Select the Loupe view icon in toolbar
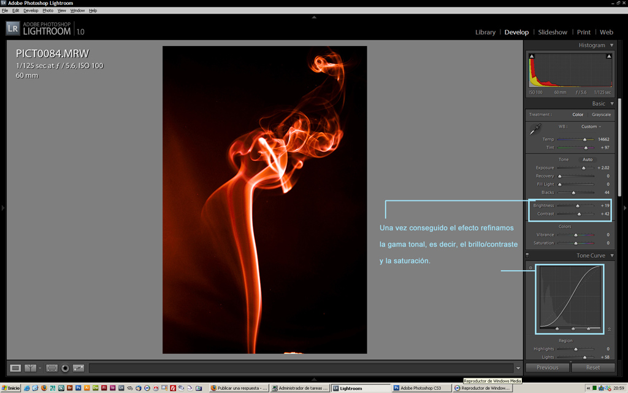Image resolution: width=628 pixels, height=393 pixels. point(15,368)
